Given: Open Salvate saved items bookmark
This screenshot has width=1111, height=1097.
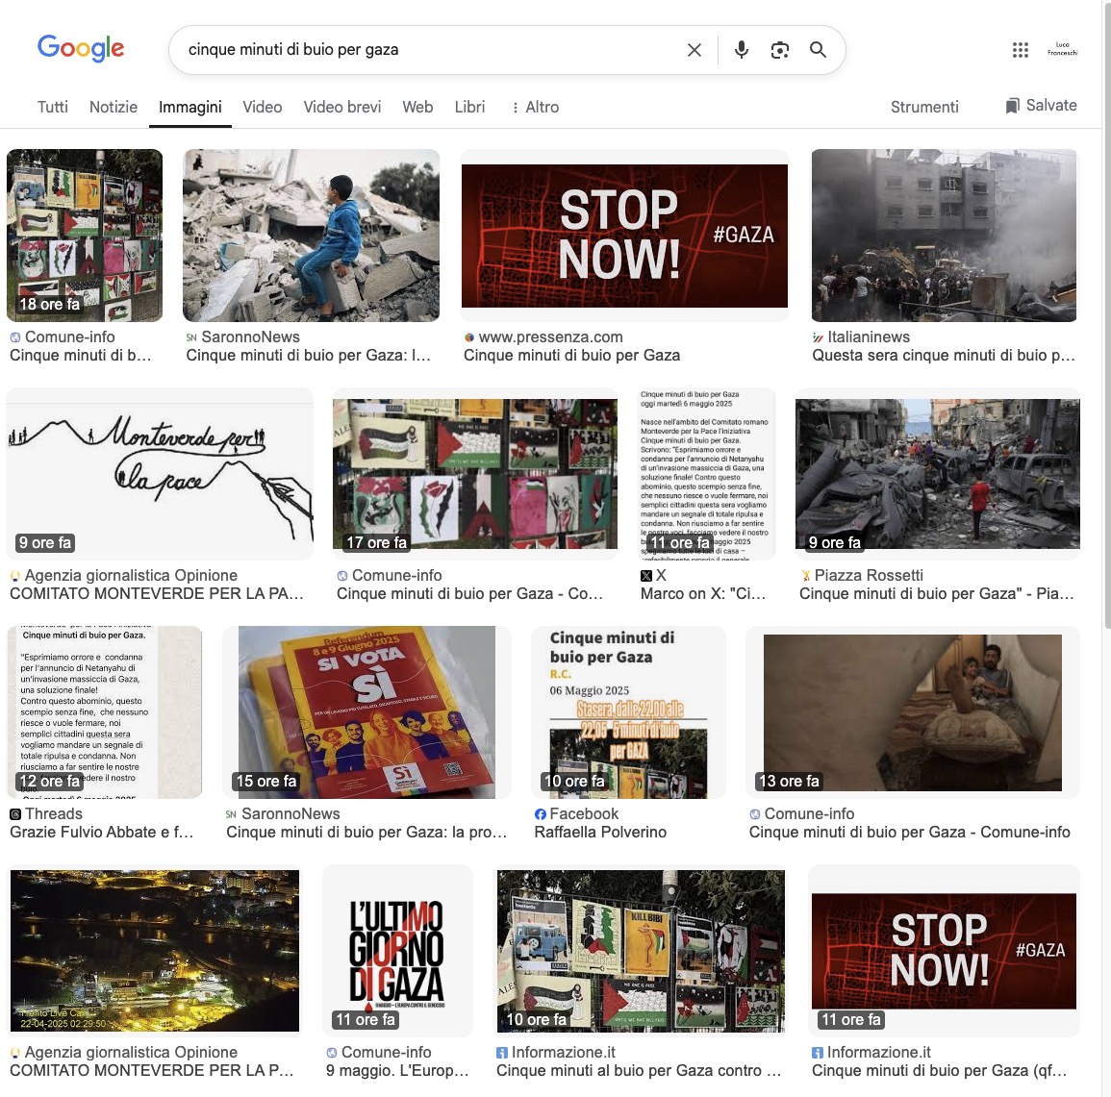Looking at the screenshot, I should [x=1041, y=106].
